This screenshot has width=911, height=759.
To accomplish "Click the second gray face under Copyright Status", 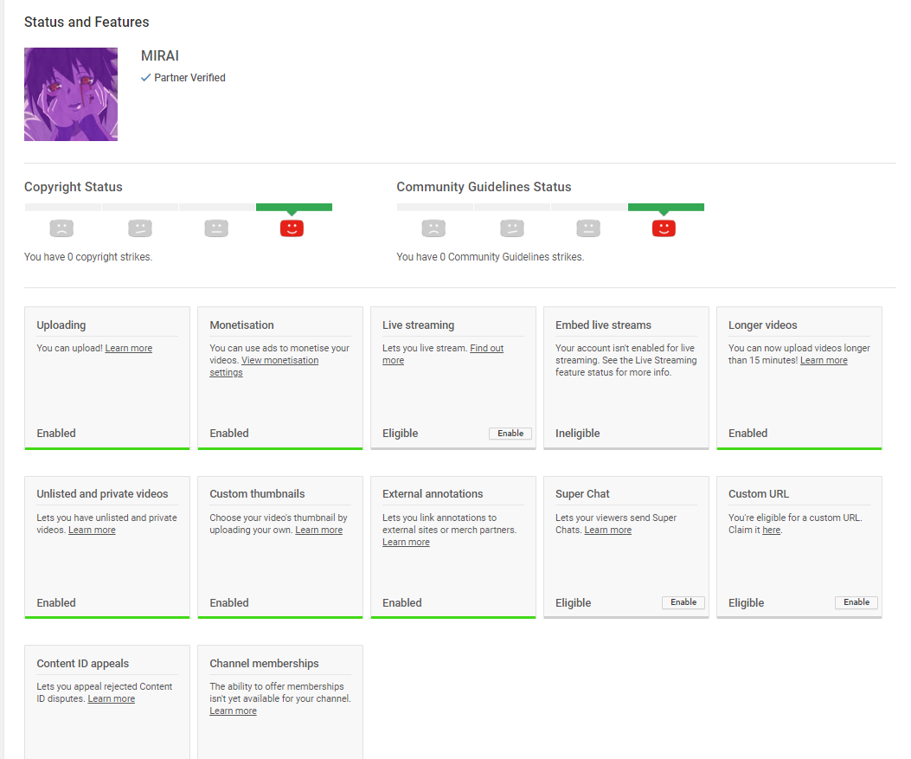I will 140,228.
